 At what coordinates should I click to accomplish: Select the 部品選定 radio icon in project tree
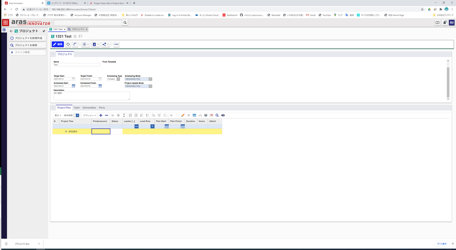tap(66, 131)
